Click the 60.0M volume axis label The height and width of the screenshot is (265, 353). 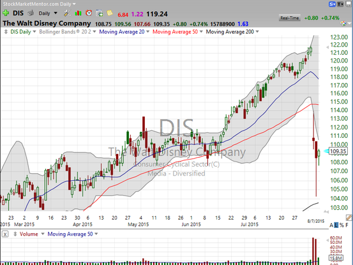coord(336,238)
